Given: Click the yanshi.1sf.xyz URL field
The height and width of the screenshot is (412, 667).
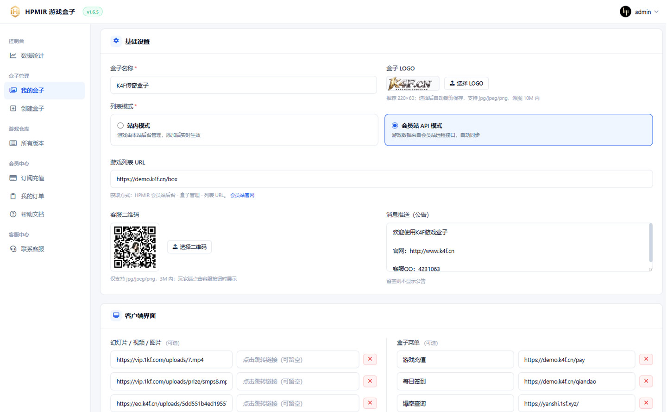Looking at the screenshot, I should click(x=577, y=403).
